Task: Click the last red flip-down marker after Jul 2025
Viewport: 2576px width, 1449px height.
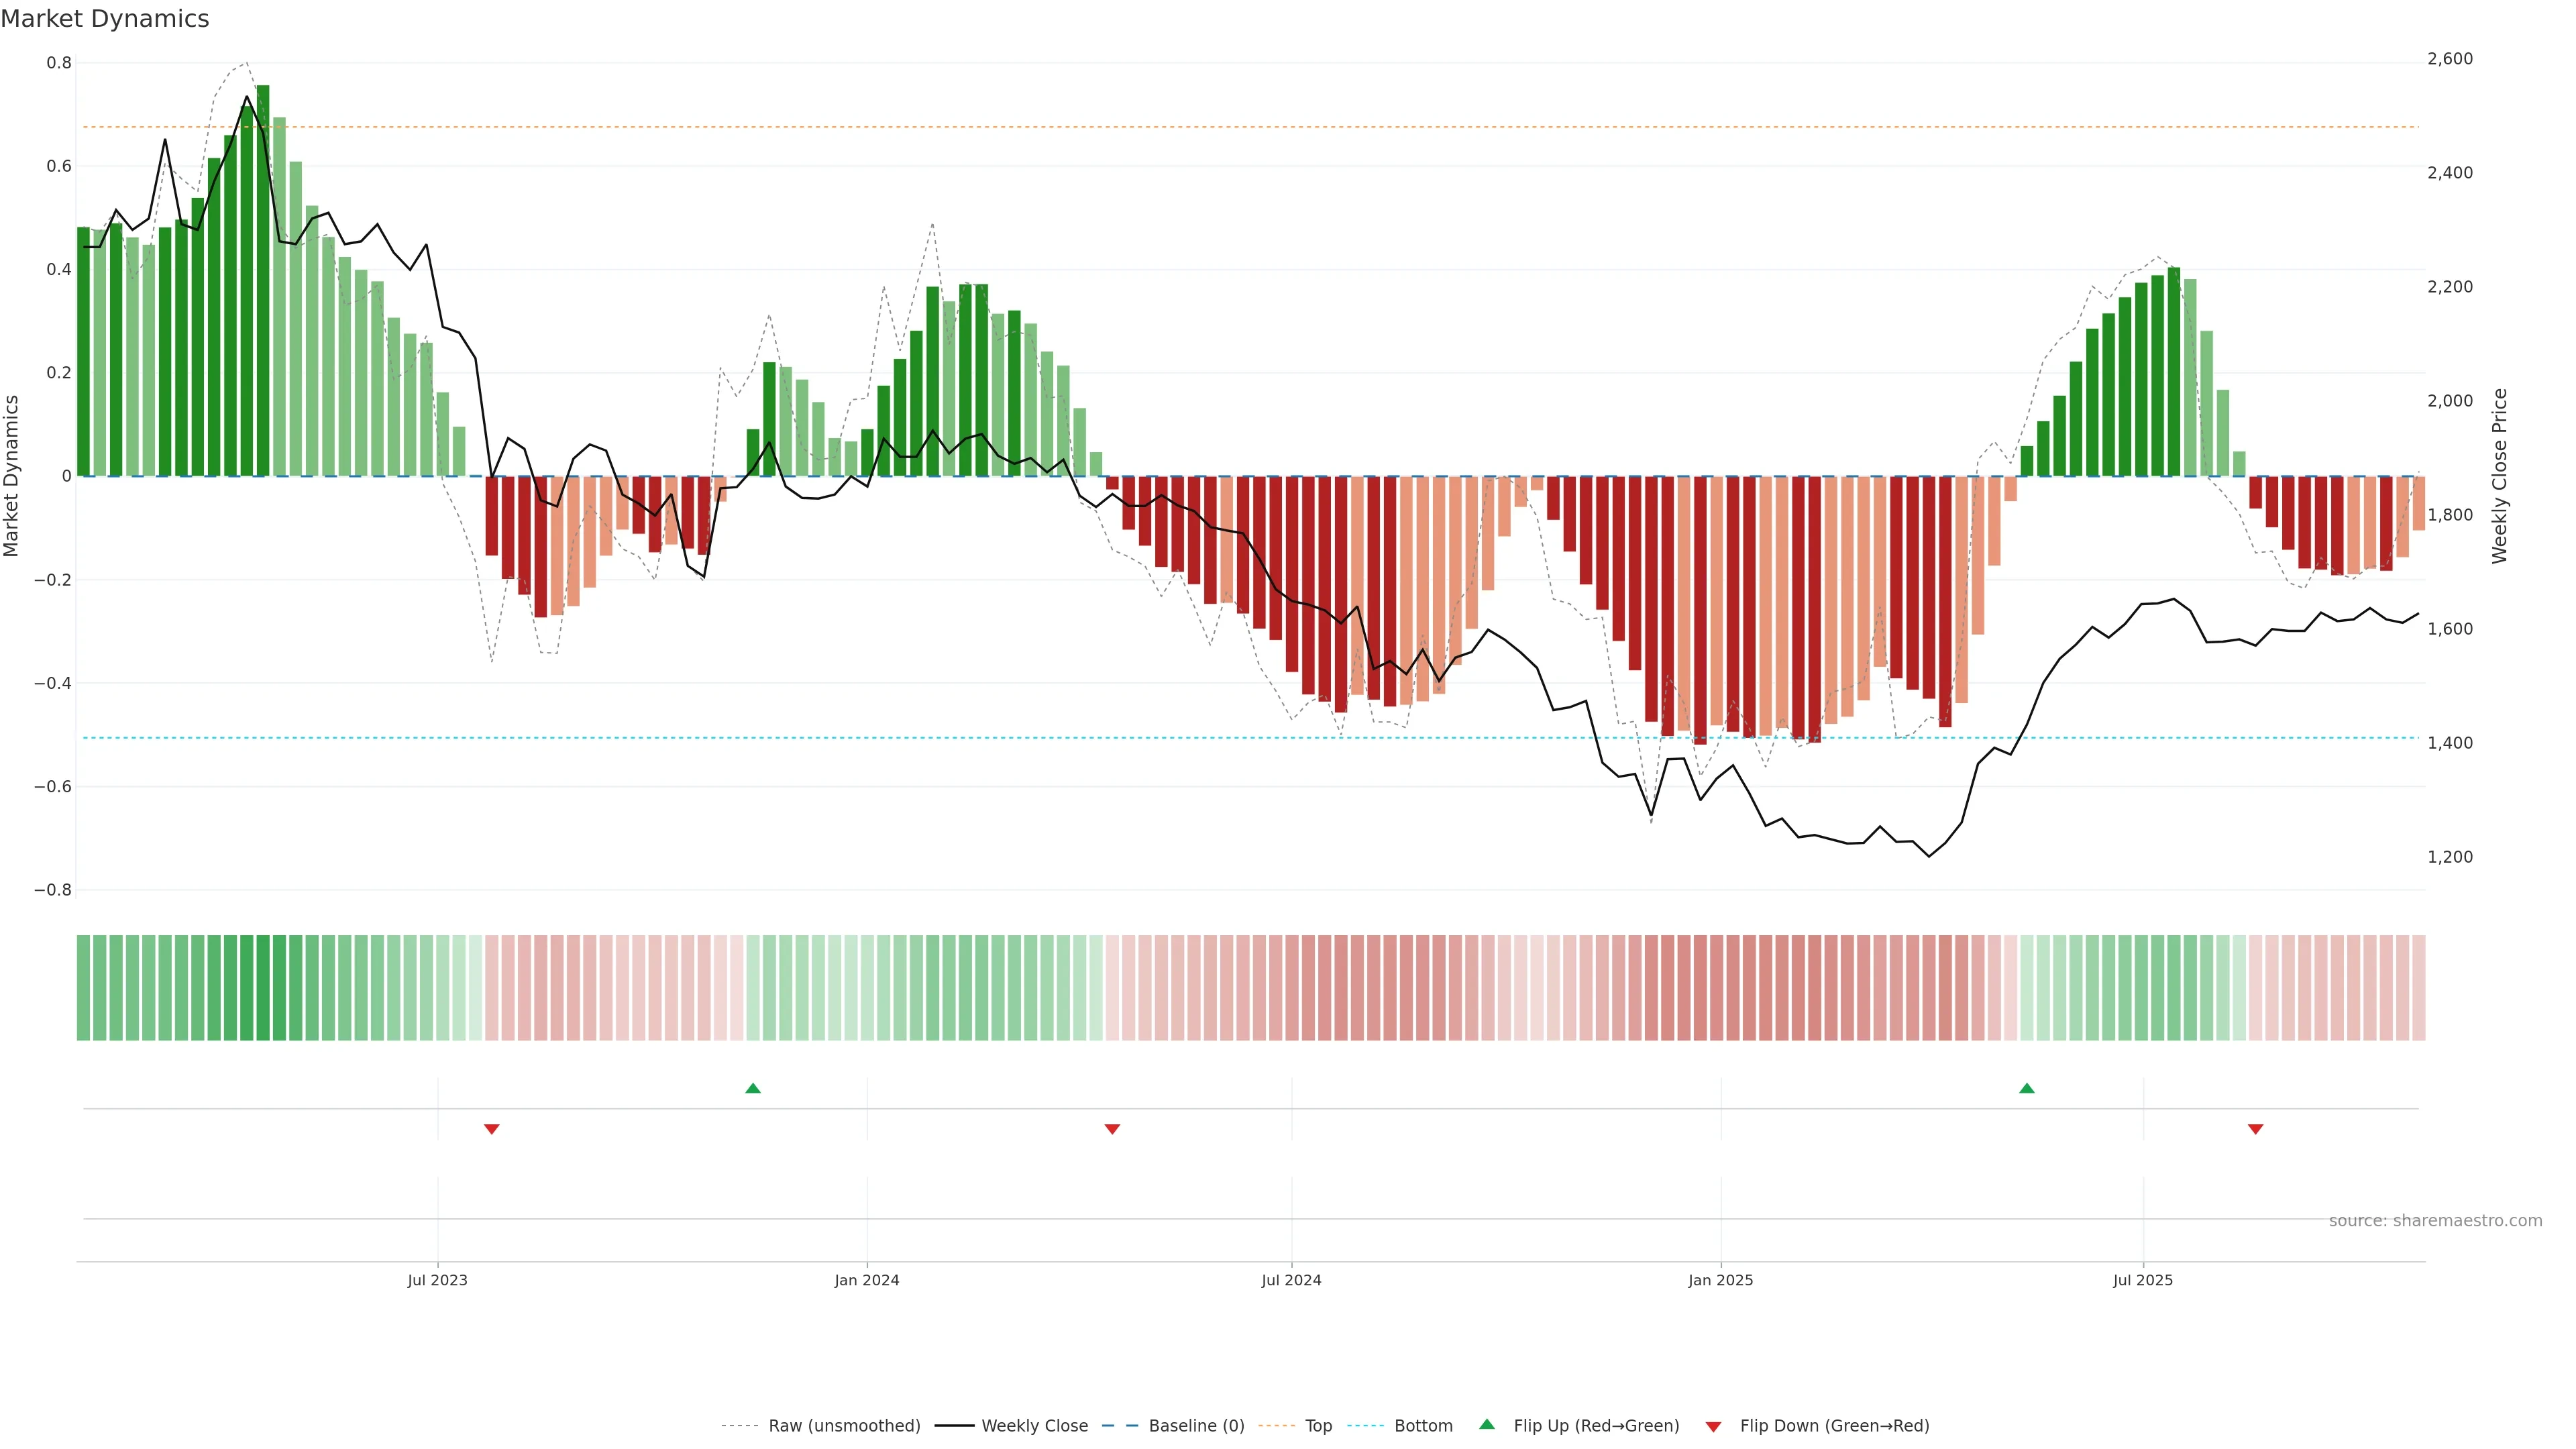Action: [2255, 1129]
